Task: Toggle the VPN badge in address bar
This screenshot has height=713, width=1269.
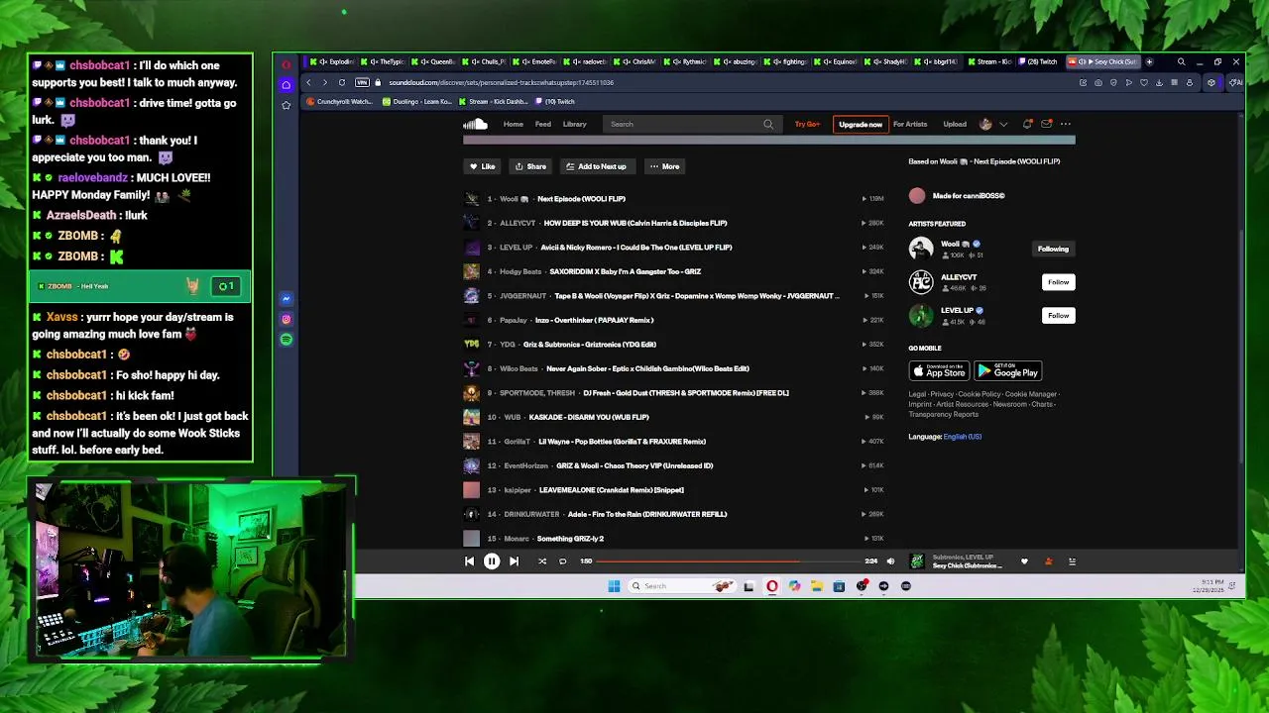Action: coord(362,82)
